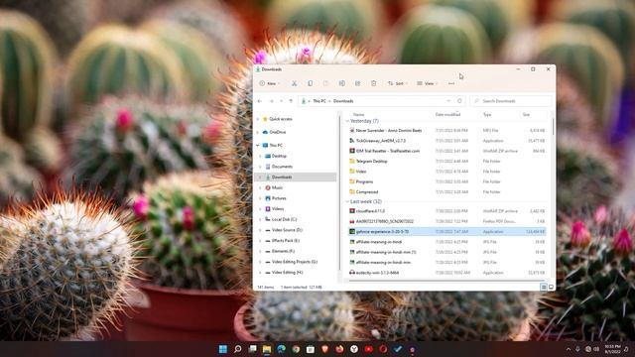635x357 pixels.
Task: Collapse This PC tree node
Action: coord(258,146)
